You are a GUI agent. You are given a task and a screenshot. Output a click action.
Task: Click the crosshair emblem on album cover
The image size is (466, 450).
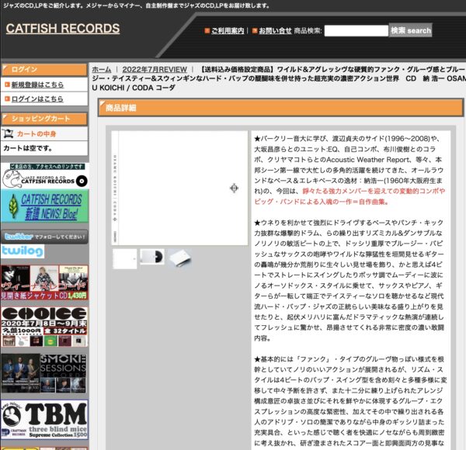[x=234, y=188]
